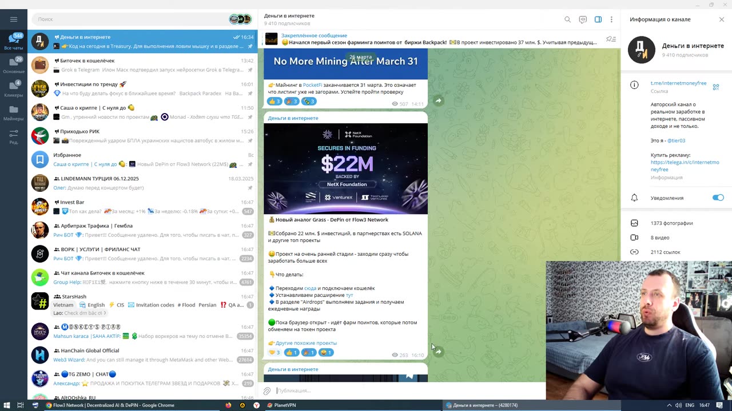Open the 'Приходько РИК' channel
This screenshot has height=411, width=732.
tap(142, 136)
